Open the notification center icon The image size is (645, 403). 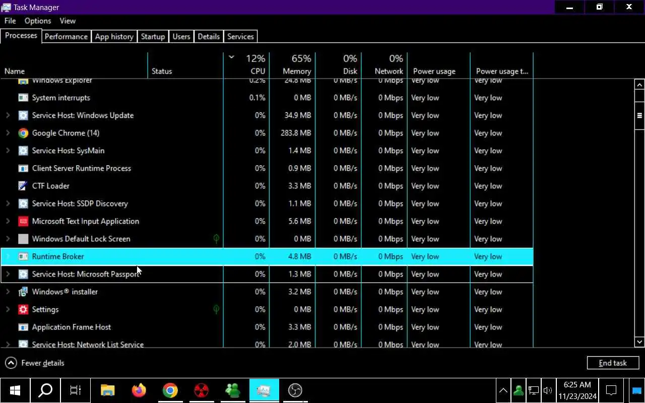[x=611, y=390]
